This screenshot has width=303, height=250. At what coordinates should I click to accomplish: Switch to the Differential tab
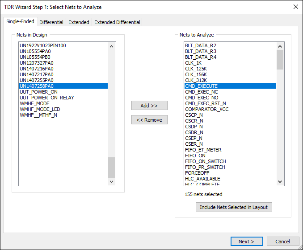tap(51, 22)
